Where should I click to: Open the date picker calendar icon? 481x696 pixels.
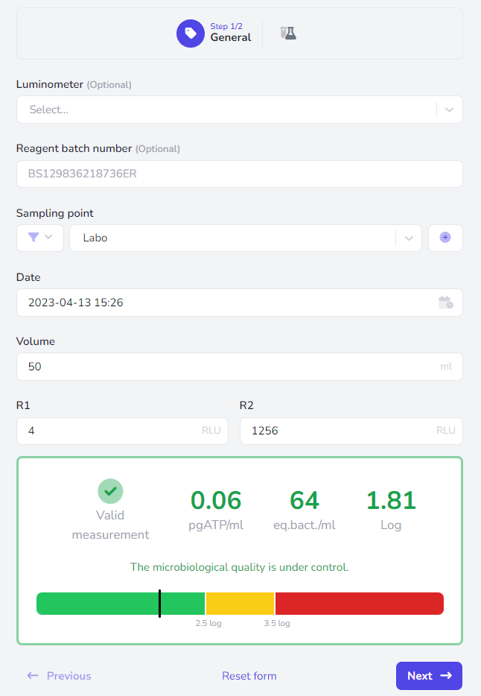(445, 303)
